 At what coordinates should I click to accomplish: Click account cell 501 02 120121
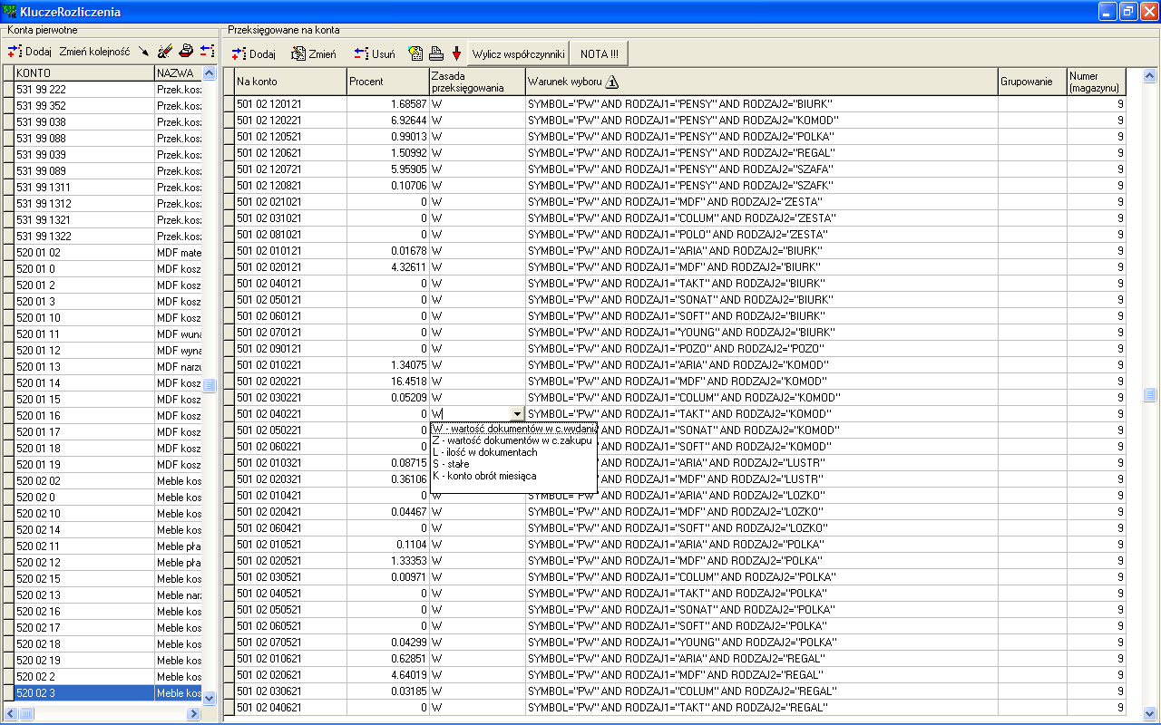point(290,103)
